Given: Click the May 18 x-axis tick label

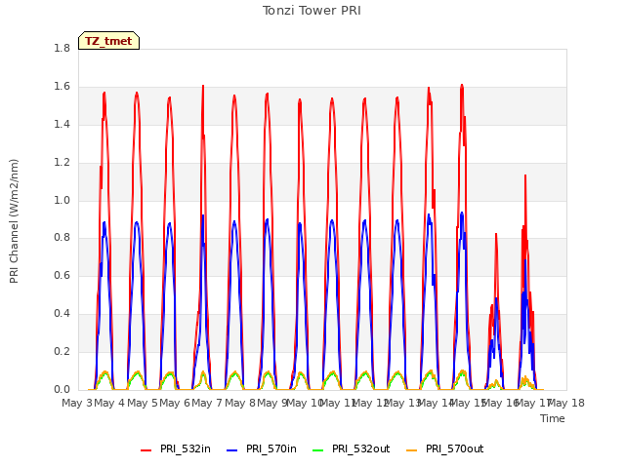Looking at the screenshot, I should (x=565, y=403).
